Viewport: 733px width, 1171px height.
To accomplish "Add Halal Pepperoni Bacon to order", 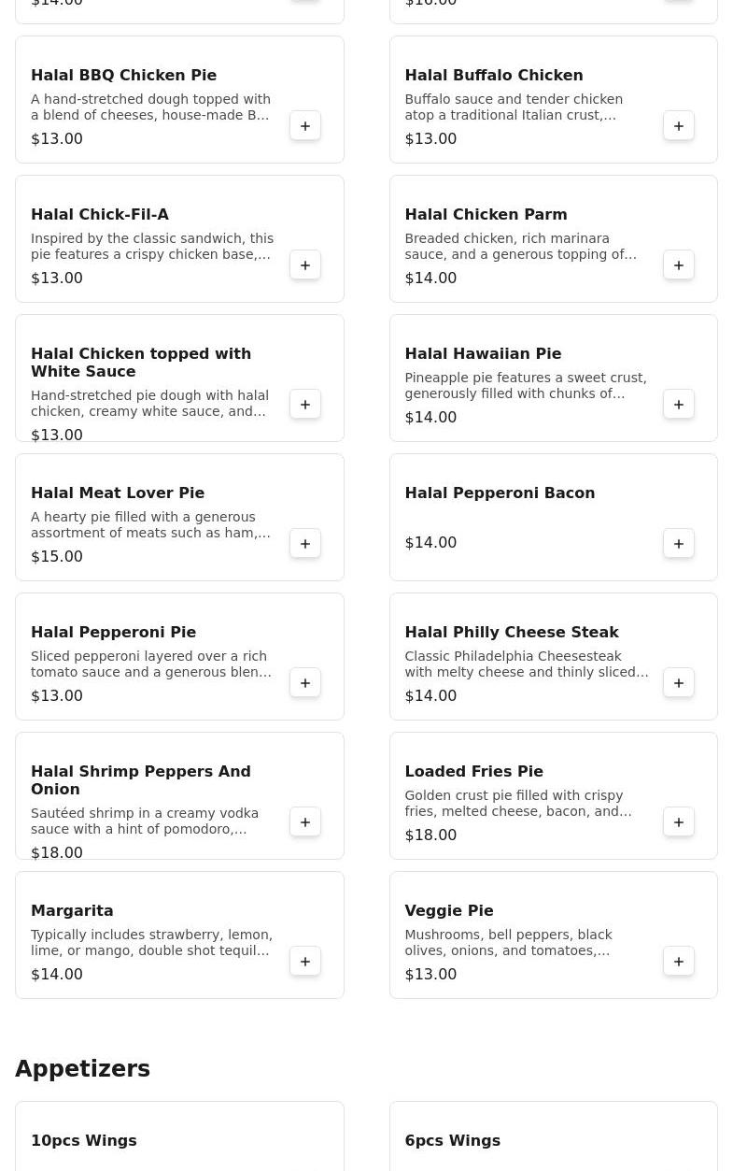I will [x=679, y=544].
